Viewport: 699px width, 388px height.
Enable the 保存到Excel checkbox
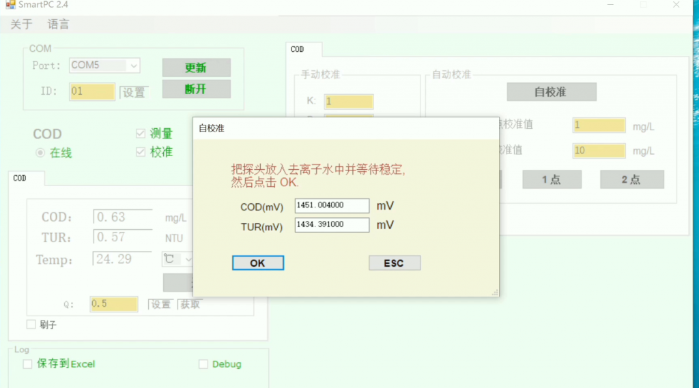coord(28,364)
